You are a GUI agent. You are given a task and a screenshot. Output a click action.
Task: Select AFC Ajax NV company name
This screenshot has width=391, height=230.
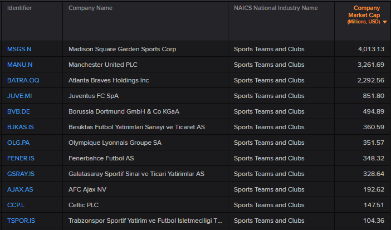pyautogui.click(x=87, y=189)
